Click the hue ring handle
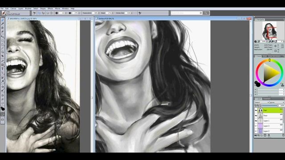 [x=270, y=60]
